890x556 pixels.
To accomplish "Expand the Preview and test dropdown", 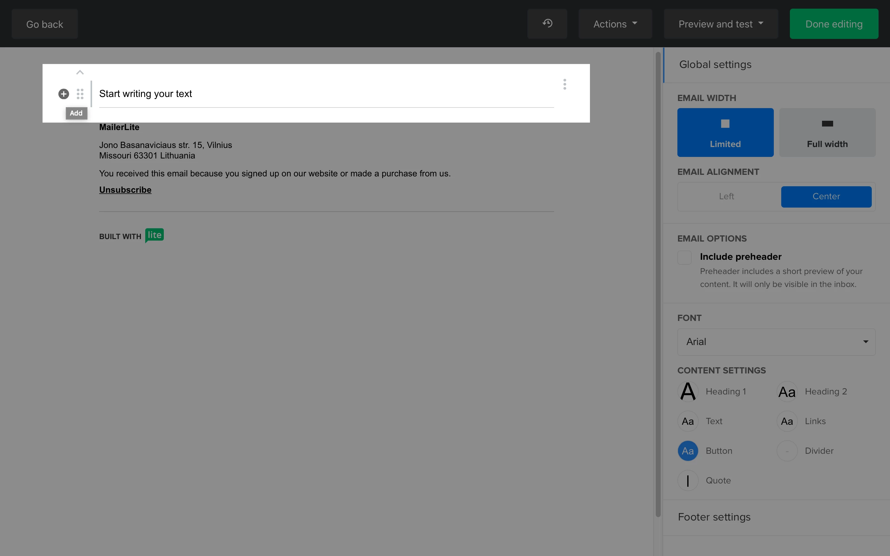I will [x=720, y=24].
